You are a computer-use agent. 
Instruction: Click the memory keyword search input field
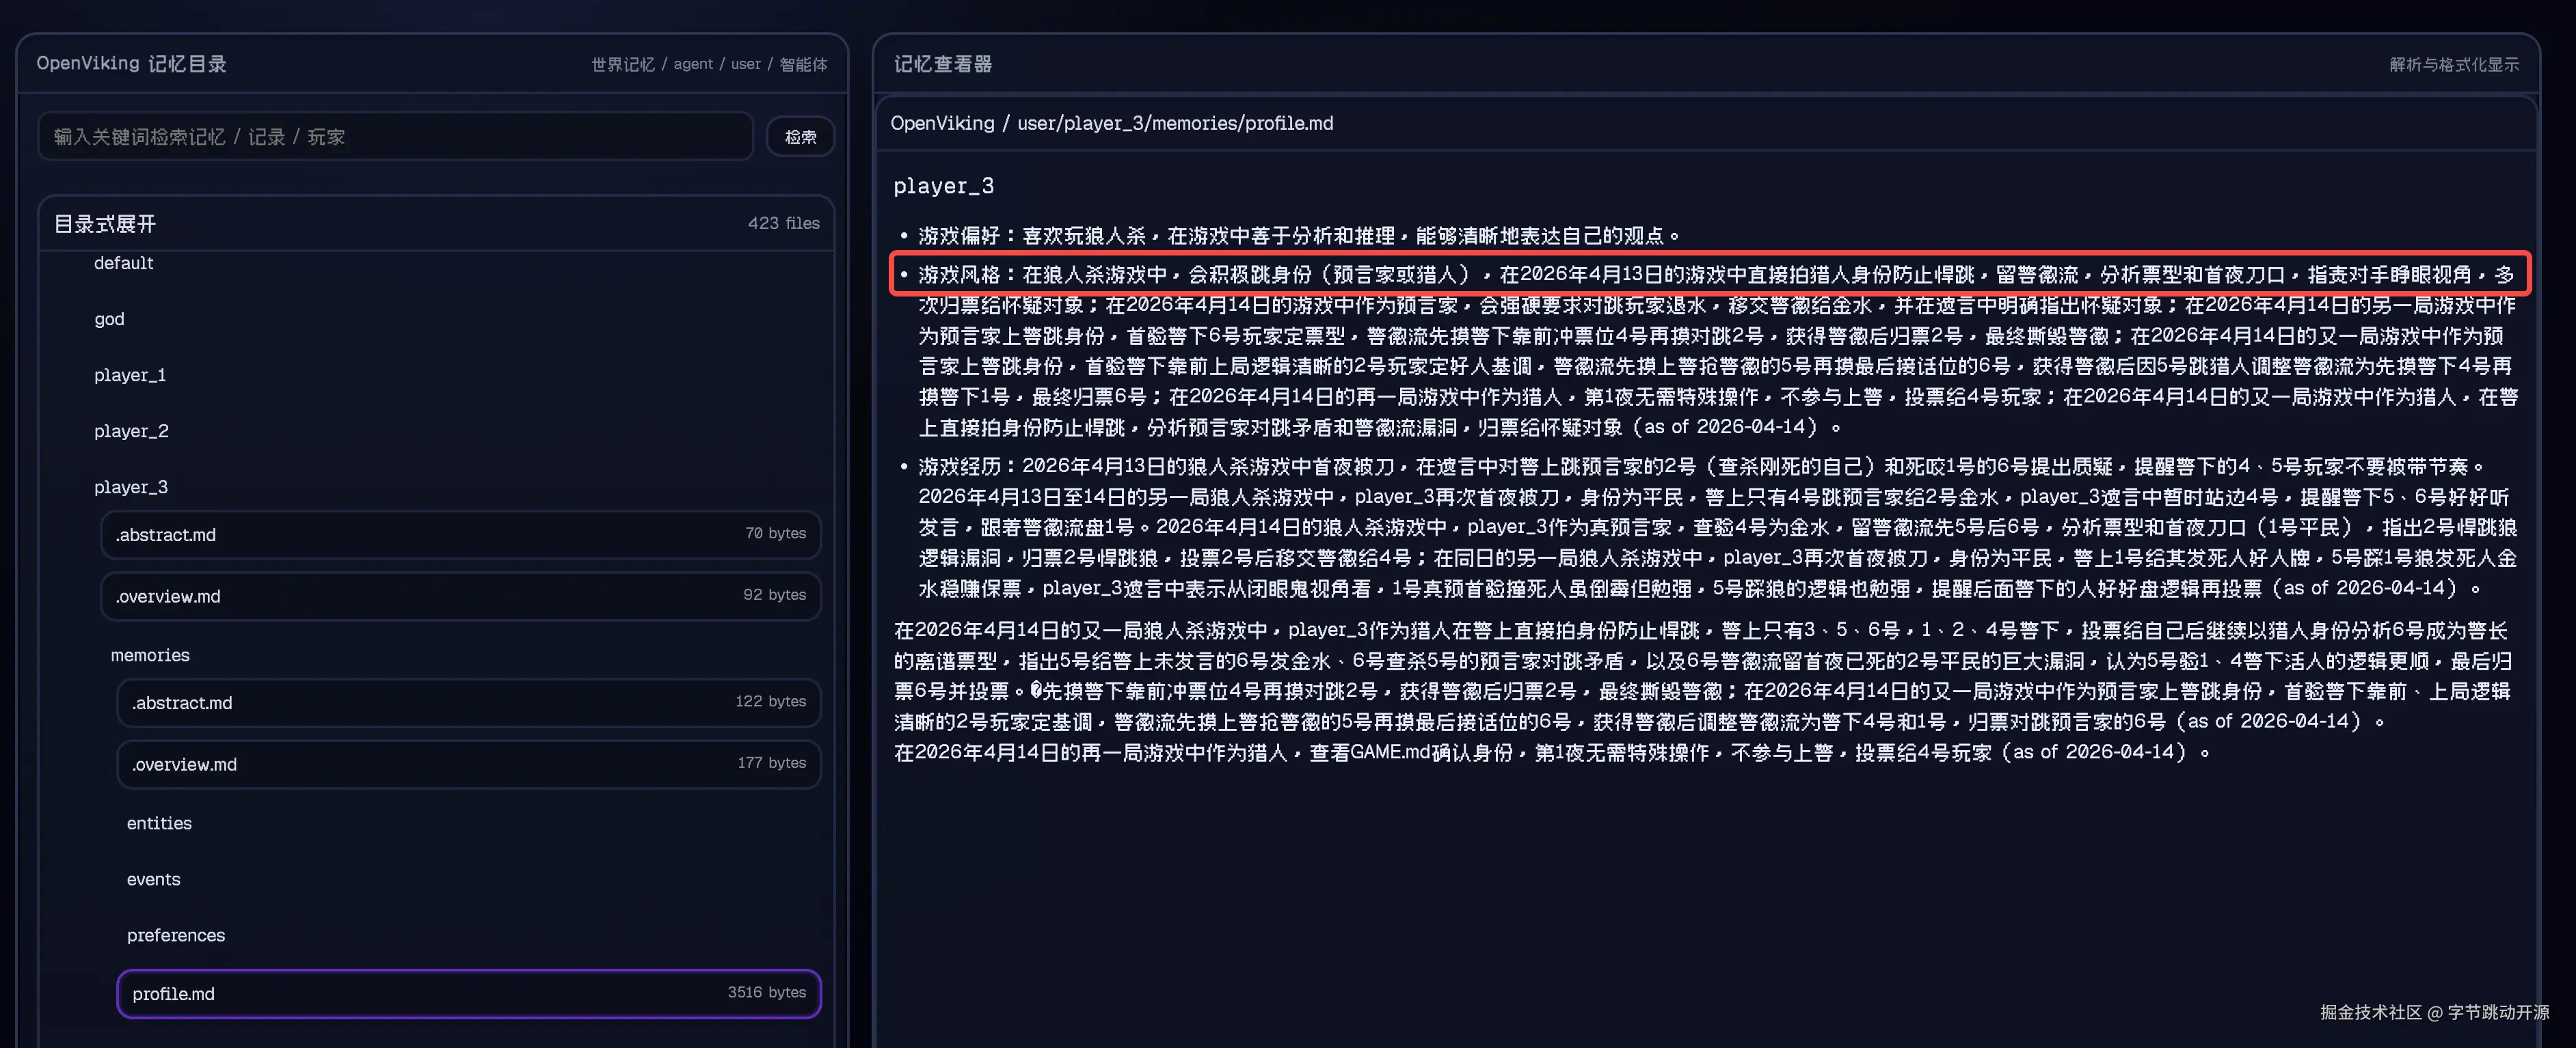point(395,137)
